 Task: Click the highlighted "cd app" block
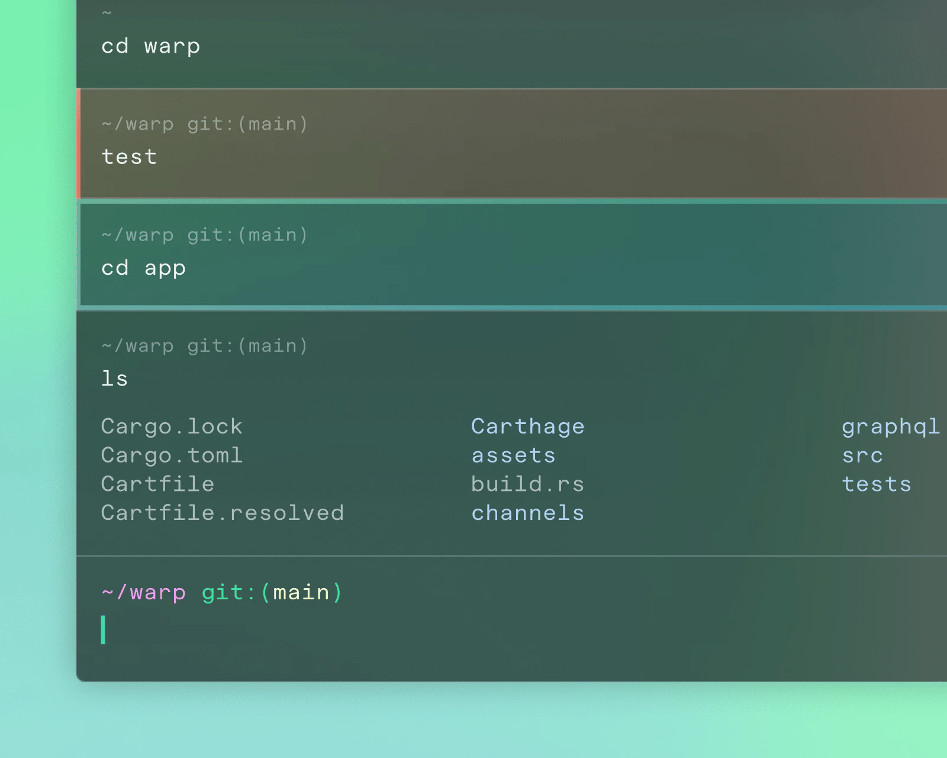click(x=143, y=268)
